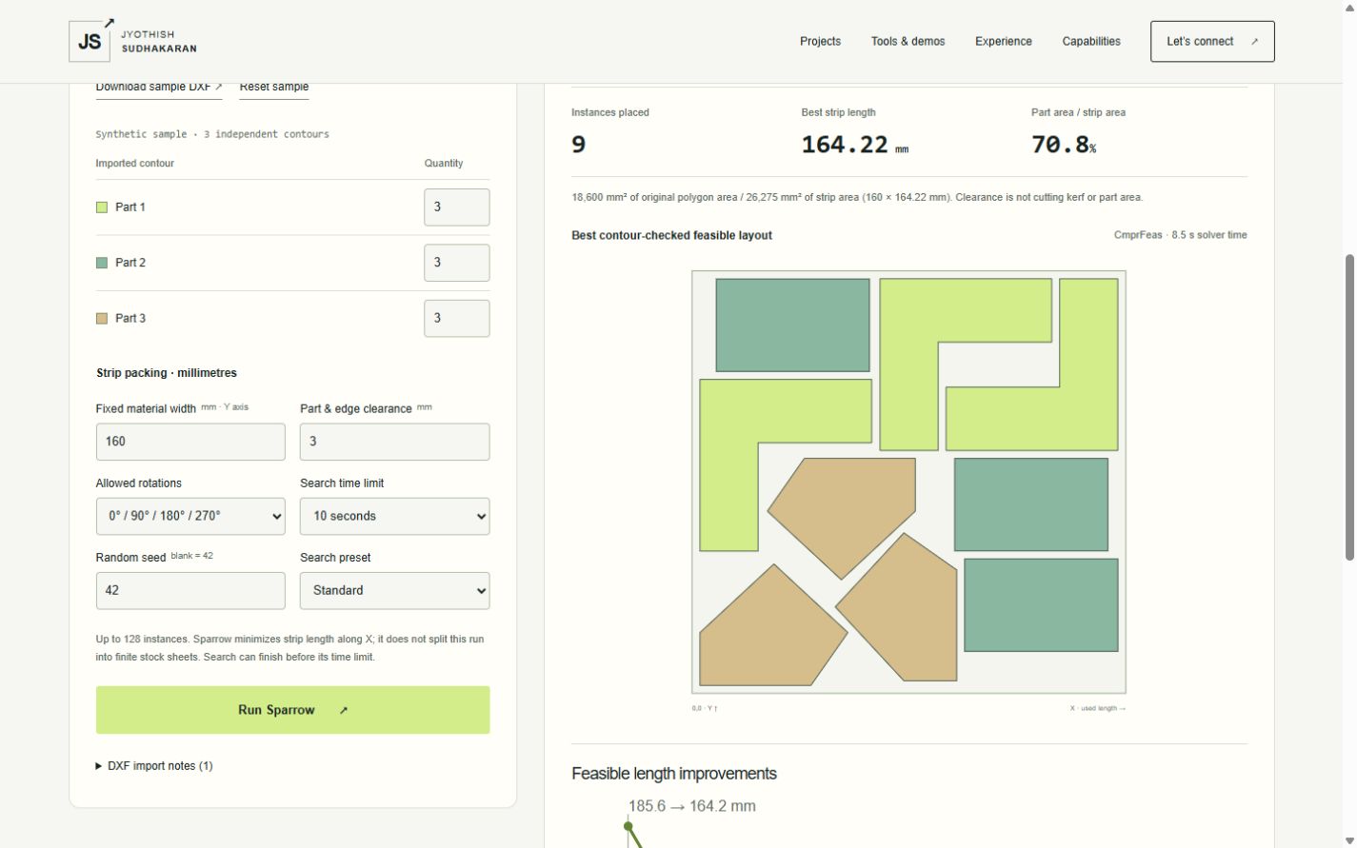Expand the DXF import notes section
The width and height of the screenshot is (1357, 848).
coord(154,766)
